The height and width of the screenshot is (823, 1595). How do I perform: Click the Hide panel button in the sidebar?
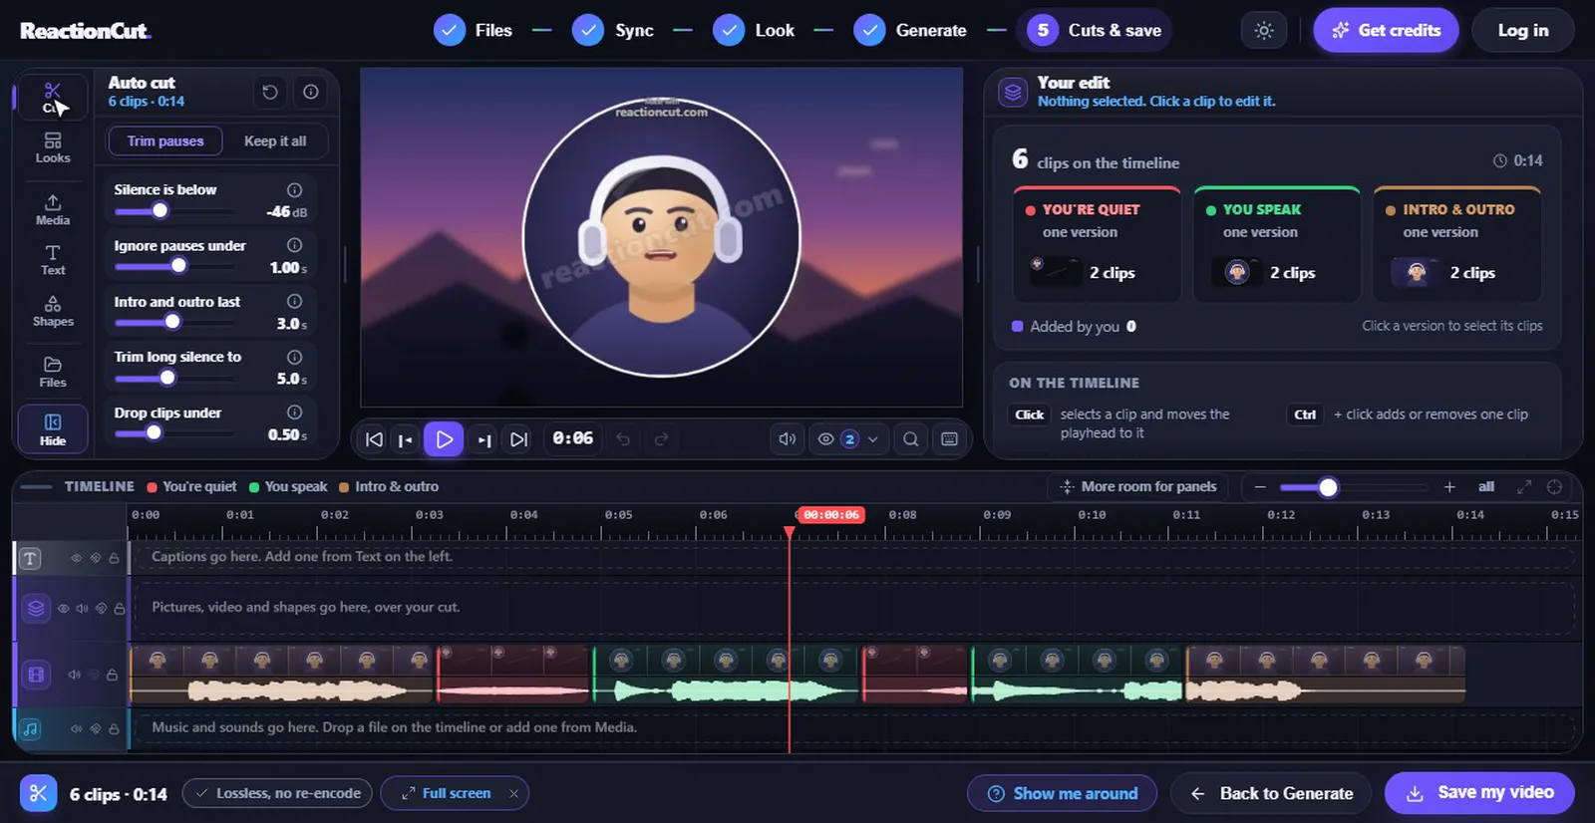pyautogui.click(x=53, y=429)
